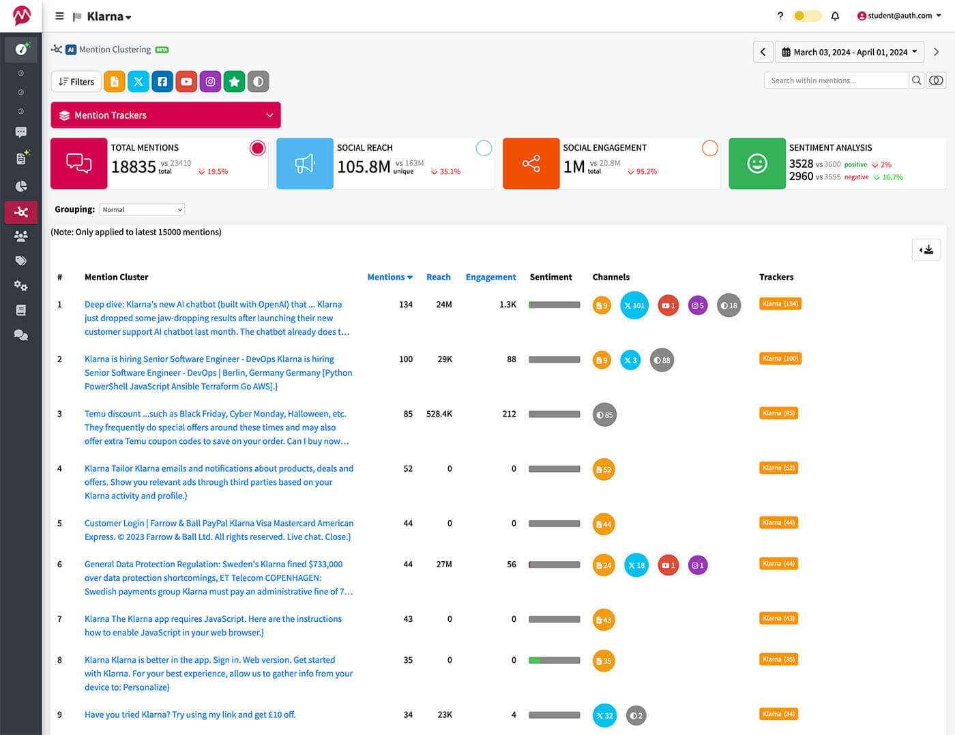Click the Social Engagement share tile
The height and width of the screenshot is (735, 955).
point(531,164)
